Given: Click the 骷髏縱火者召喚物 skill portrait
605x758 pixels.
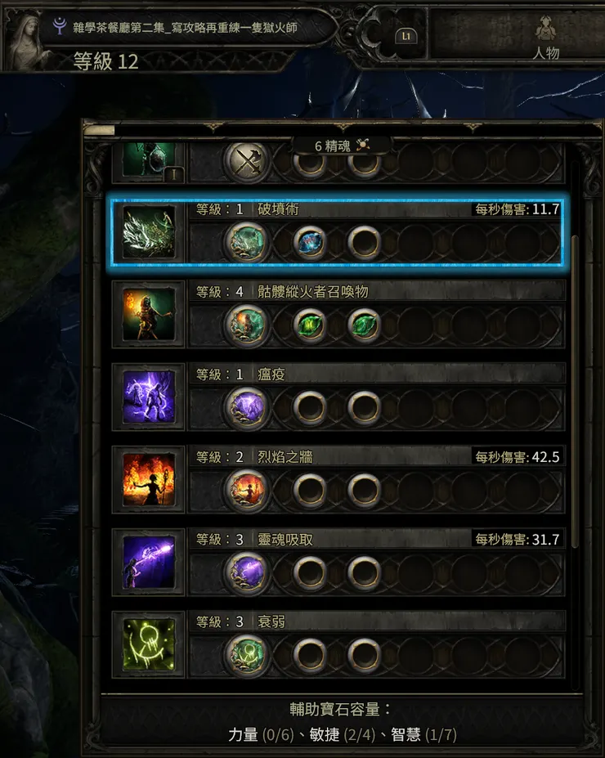Looking at the screenshot, I should click(149, 315).
